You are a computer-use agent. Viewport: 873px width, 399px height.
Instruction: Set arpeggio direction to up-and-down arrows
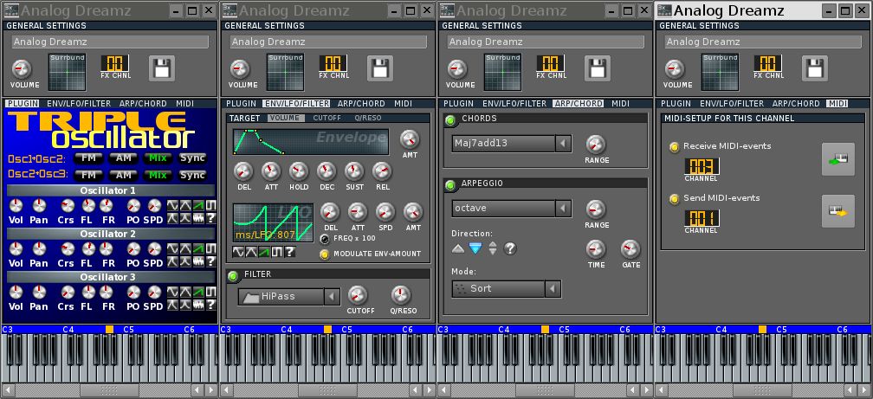click(493, 248)
